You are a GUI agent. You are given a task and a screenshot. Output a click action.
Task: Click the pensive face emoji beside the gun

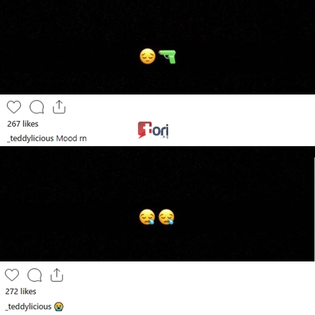[147, 56]
